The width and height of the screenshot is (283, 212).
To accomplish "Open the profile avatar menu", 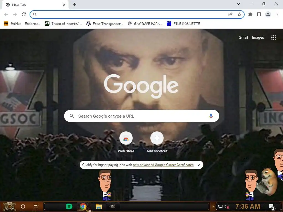I will [268, 14].
